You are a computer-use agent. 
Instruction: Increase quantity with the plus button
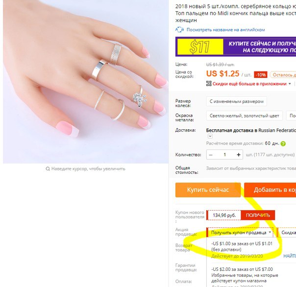pos(239,155)
